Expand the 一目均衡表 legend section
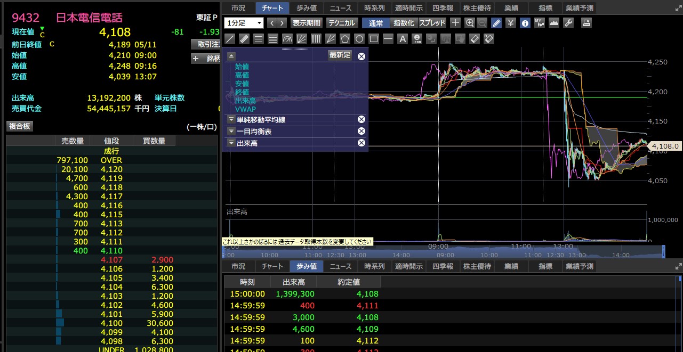Viewport: 683px width, 352px height. [231, 131]
